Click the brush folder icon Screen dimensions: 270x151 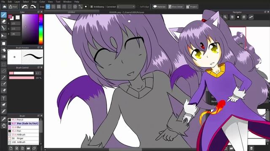click(x=28, y=148)
